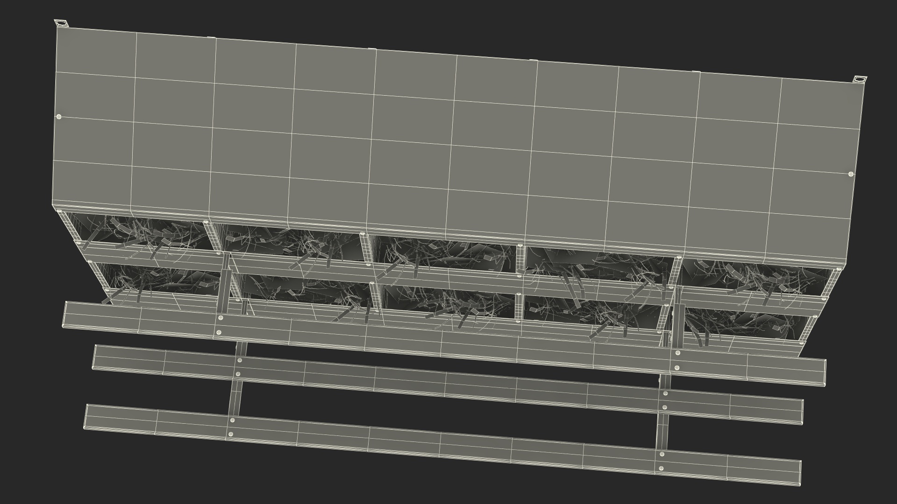897x504 pixels.
Task: Click the bolt on bottom rail's left joint
Action: coord(232,420)
